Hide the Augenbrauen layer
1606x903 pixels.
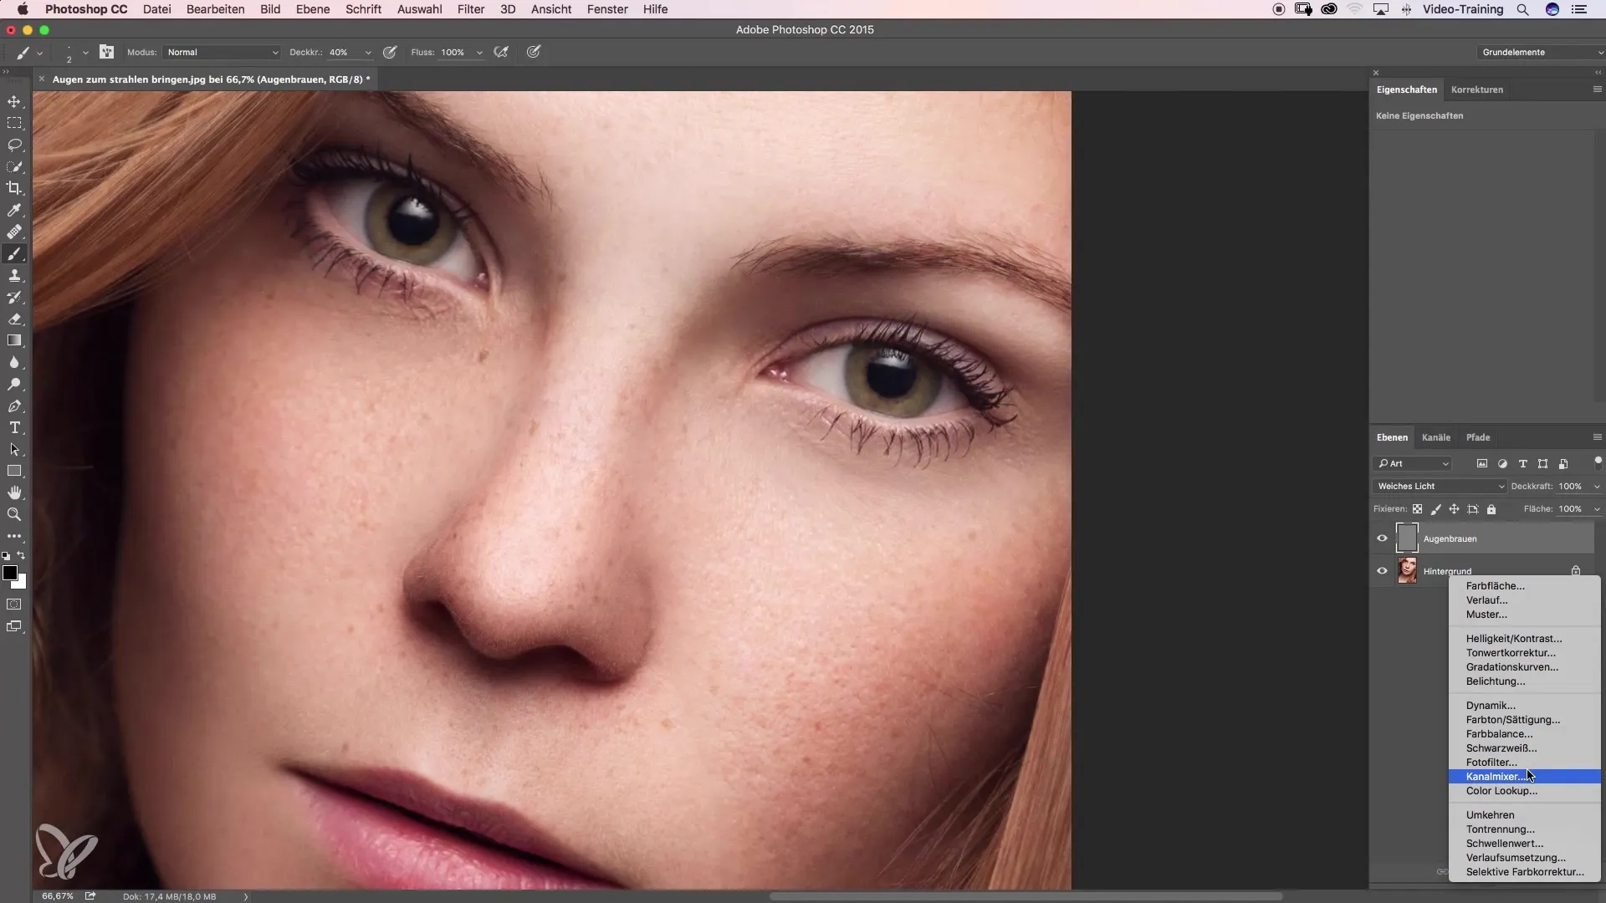point(1382,538)
